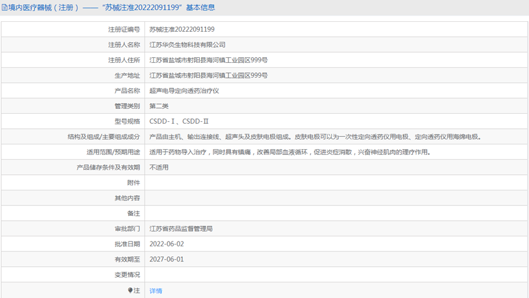Select expiry date 2027-06-01

point(167,259)
